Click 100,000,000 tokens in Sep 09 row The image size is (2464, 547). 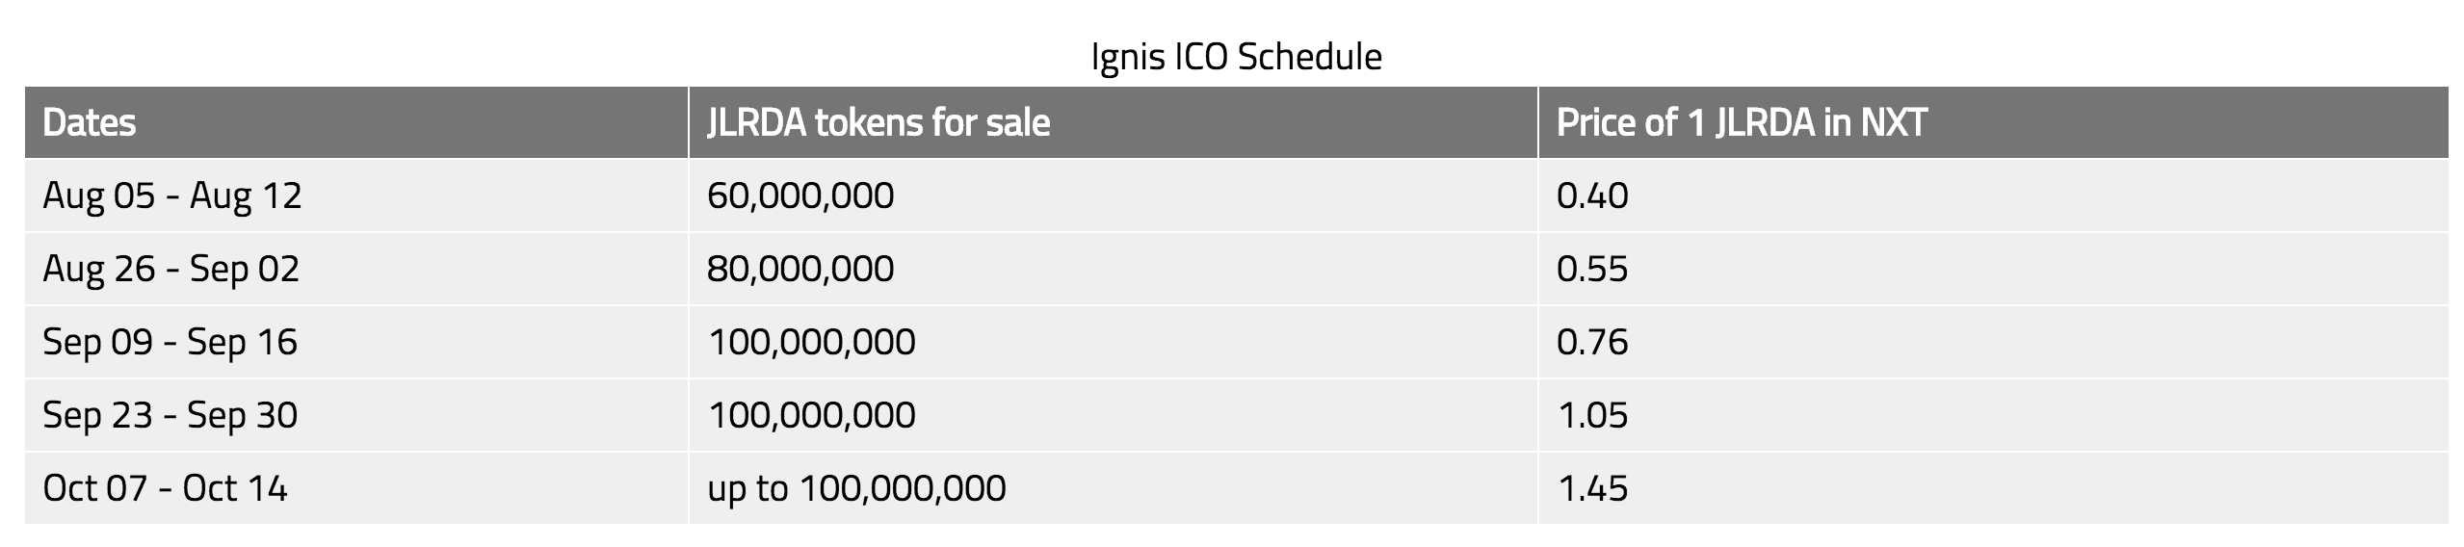point(811,342)
